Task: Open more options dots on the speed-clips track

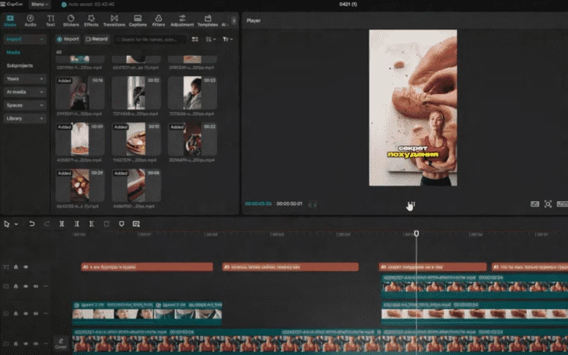Action: point(45,313)
